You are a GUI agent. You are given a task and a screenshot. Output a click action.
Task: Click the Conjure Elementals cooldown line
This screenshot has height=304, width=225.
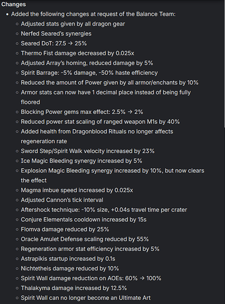(x=84, y=219)
